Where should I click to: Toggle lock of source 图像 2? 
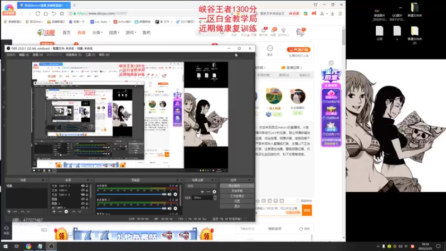coord(87,204)
